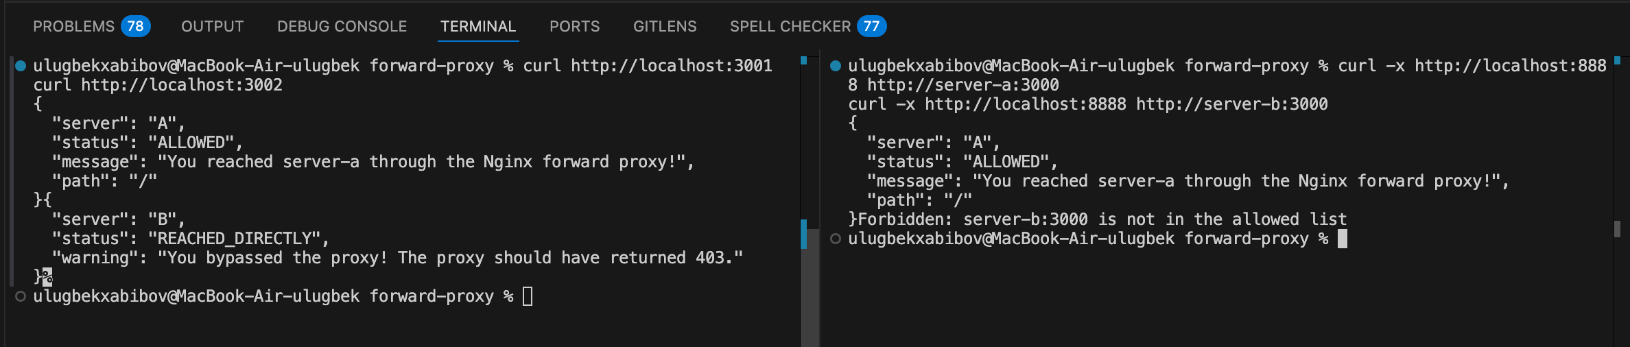Open the SPELL CHECKER tab

[790, 26]
